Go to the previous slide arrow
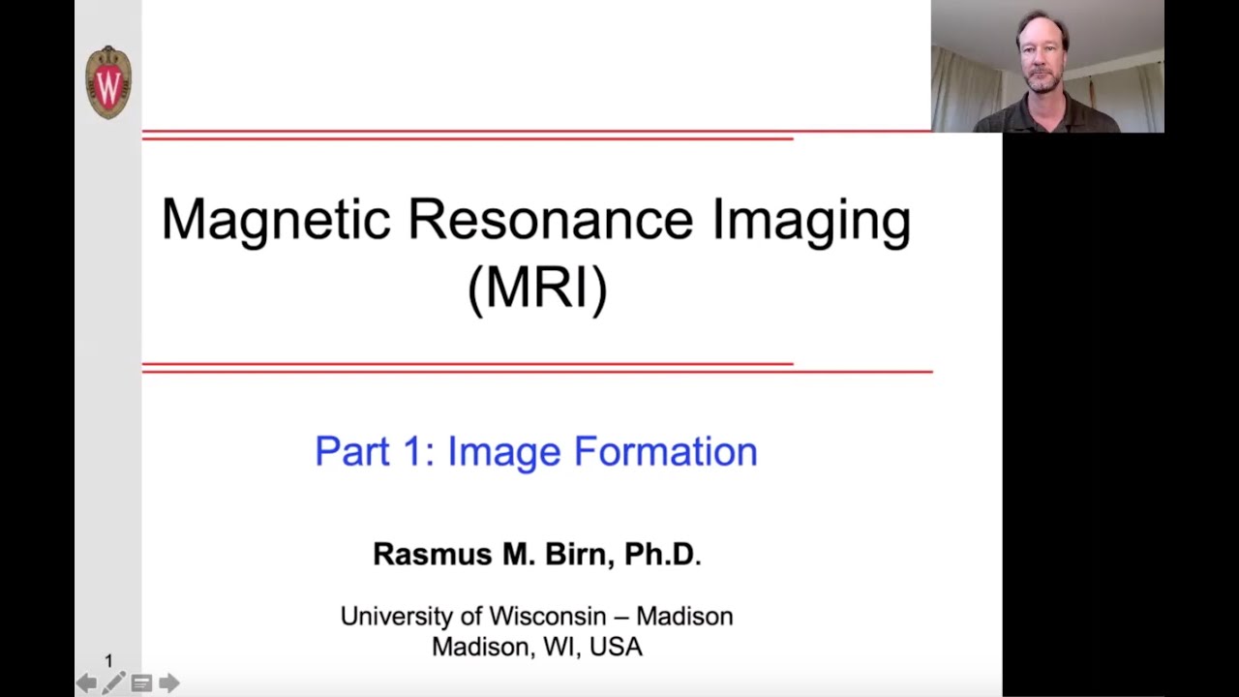The width and height of the screenshot is (1239, 697). coord(86,683)
